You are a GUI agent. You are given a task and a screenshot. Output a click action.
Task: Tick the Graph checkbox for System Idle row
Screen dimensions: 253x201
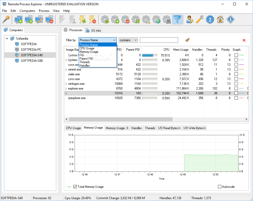236,55
